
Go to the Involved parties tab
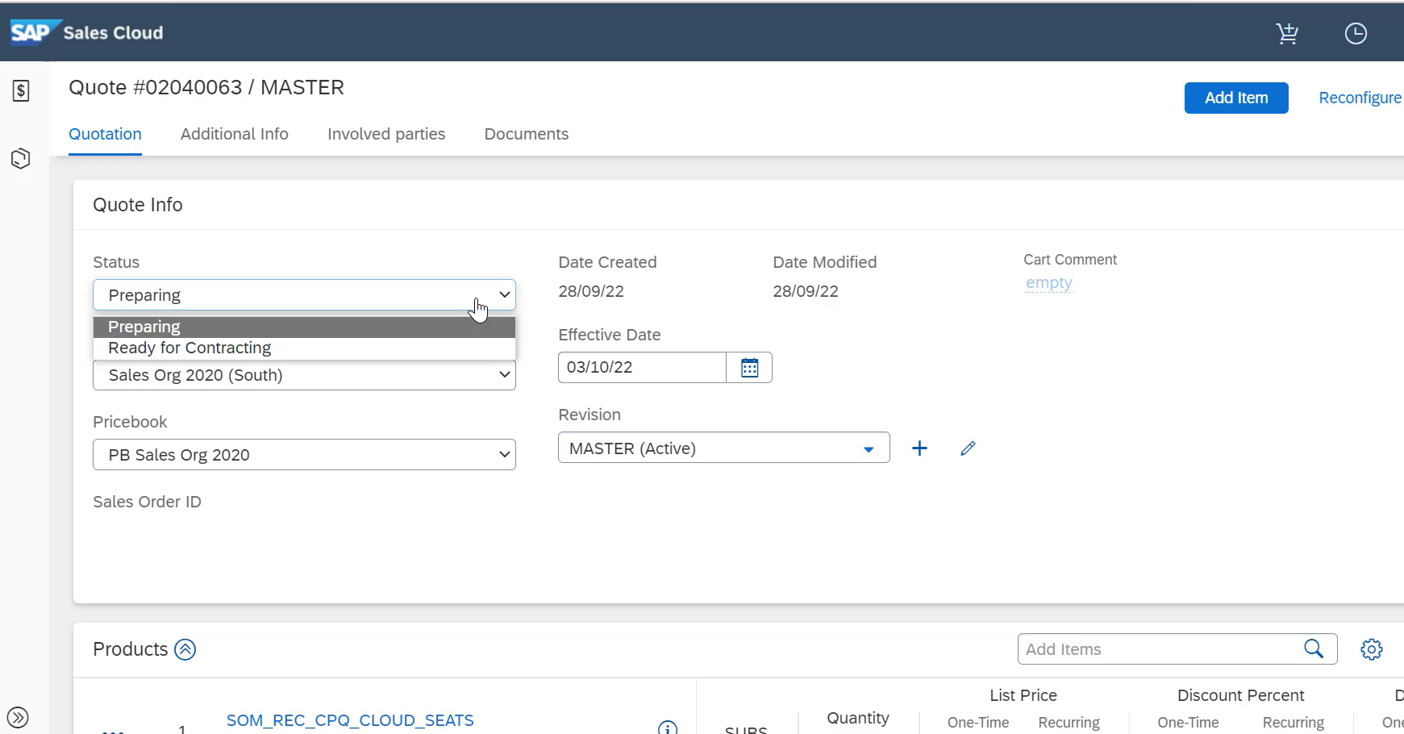pos(386,134)
